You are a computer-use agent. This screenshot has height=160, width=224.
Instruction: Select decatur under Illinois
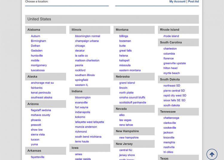click(80, 51)
